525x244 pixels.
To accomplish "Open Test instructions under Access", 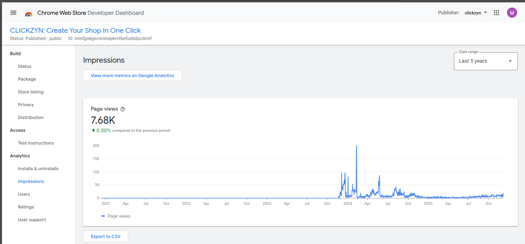I will pyautogui.click(x=36, y=143).
